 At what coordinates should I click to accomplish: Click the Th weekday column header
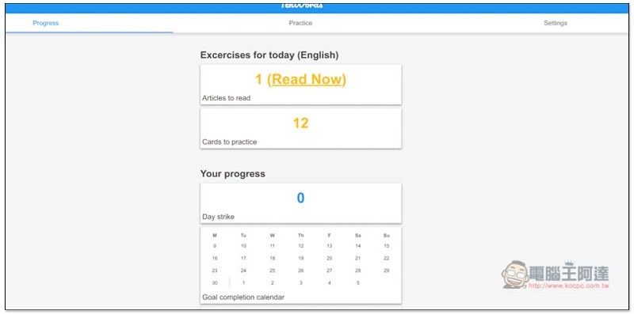(x=301, y=235)
